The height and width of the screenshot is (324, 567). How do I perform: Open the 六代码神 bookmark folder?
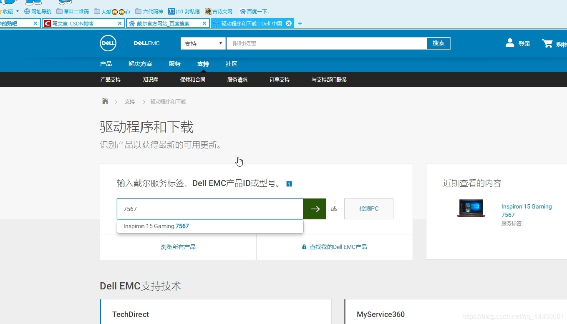click(149, 12)
